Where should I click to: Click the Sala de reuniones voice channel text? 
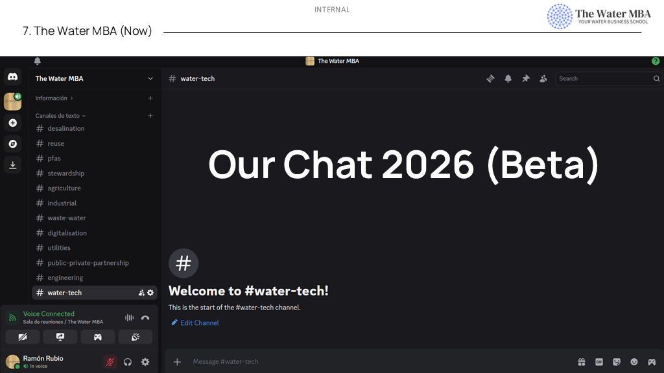(63, 322)
